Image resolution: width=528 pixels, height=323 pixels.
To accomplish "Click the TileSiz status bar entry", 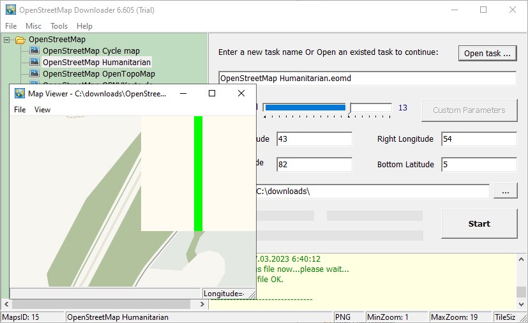I will click(505, 317).
